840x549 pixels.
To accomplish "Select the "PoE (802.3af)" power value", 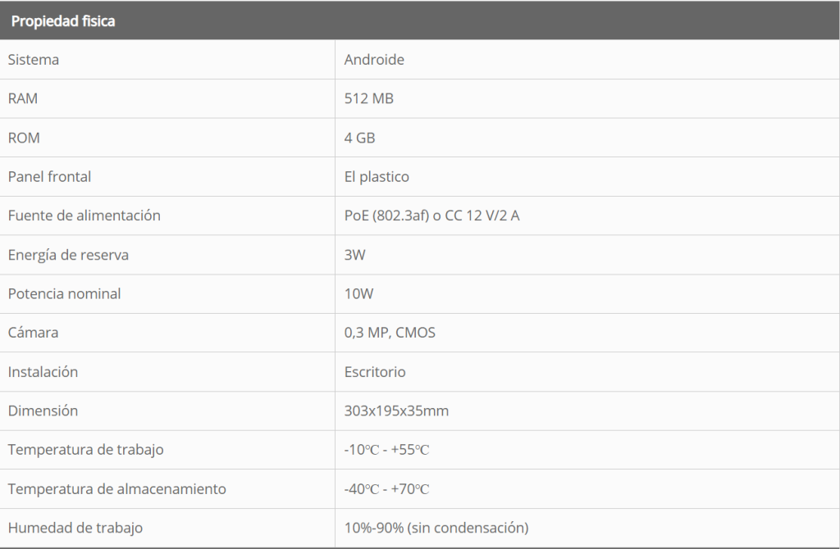I will [x=387, y=216].
